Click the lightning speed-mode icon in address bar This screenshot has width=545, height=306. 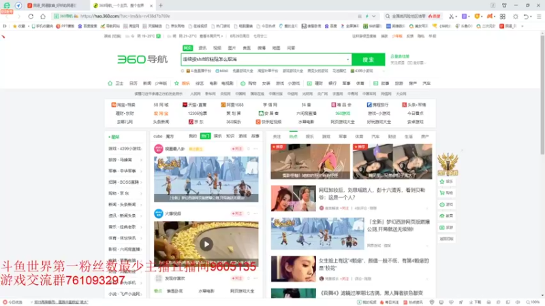[x=367, y=16]
